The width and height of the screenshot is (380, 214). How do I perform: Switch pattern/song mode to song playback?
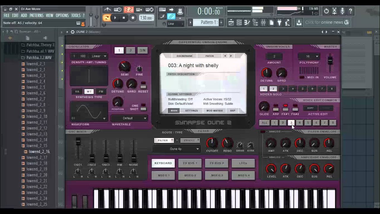point(107,17)
